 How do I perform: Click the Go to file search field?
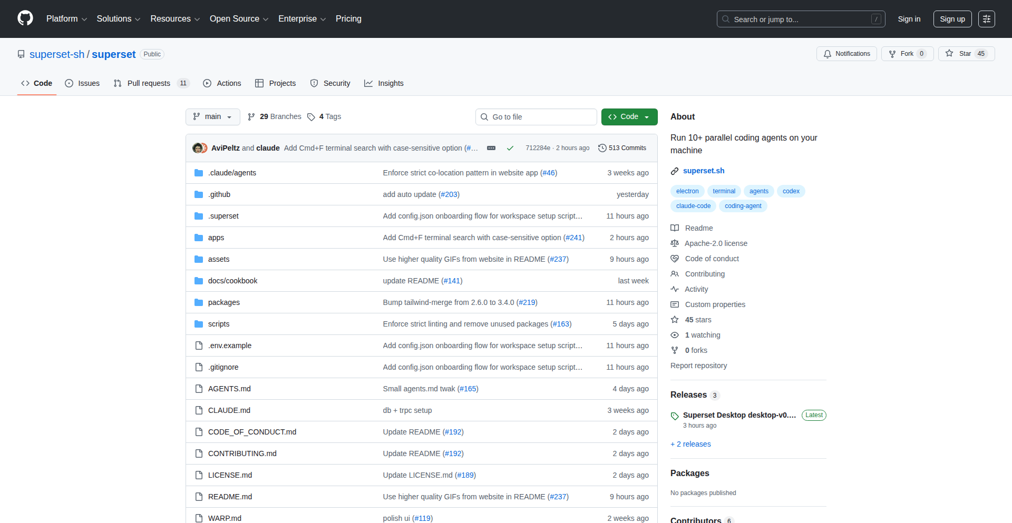pos(536,116)
